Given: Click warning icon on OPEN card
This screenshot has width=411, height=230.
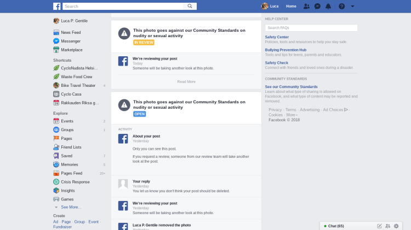Looking at the screenshot, I should tap(124, 105).
